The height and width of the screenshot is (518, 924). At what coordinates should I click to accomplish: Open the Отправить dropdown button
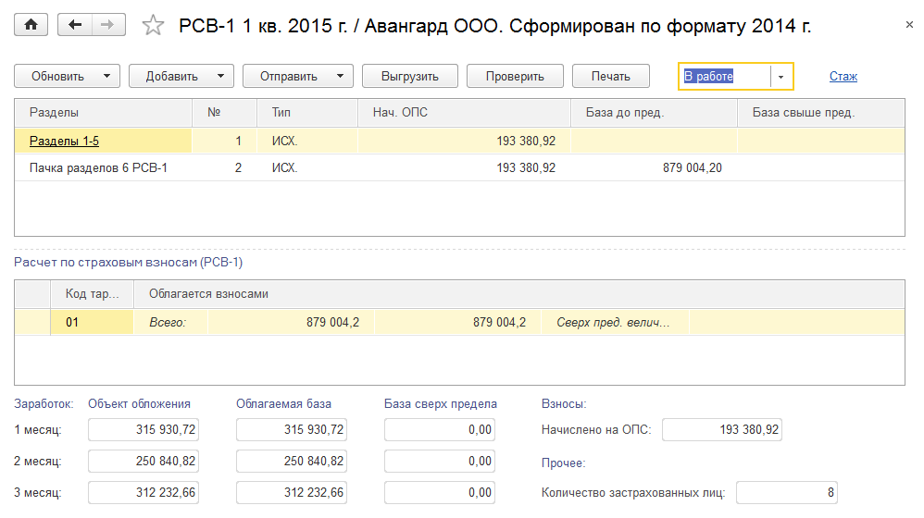(x=298, y=76)
